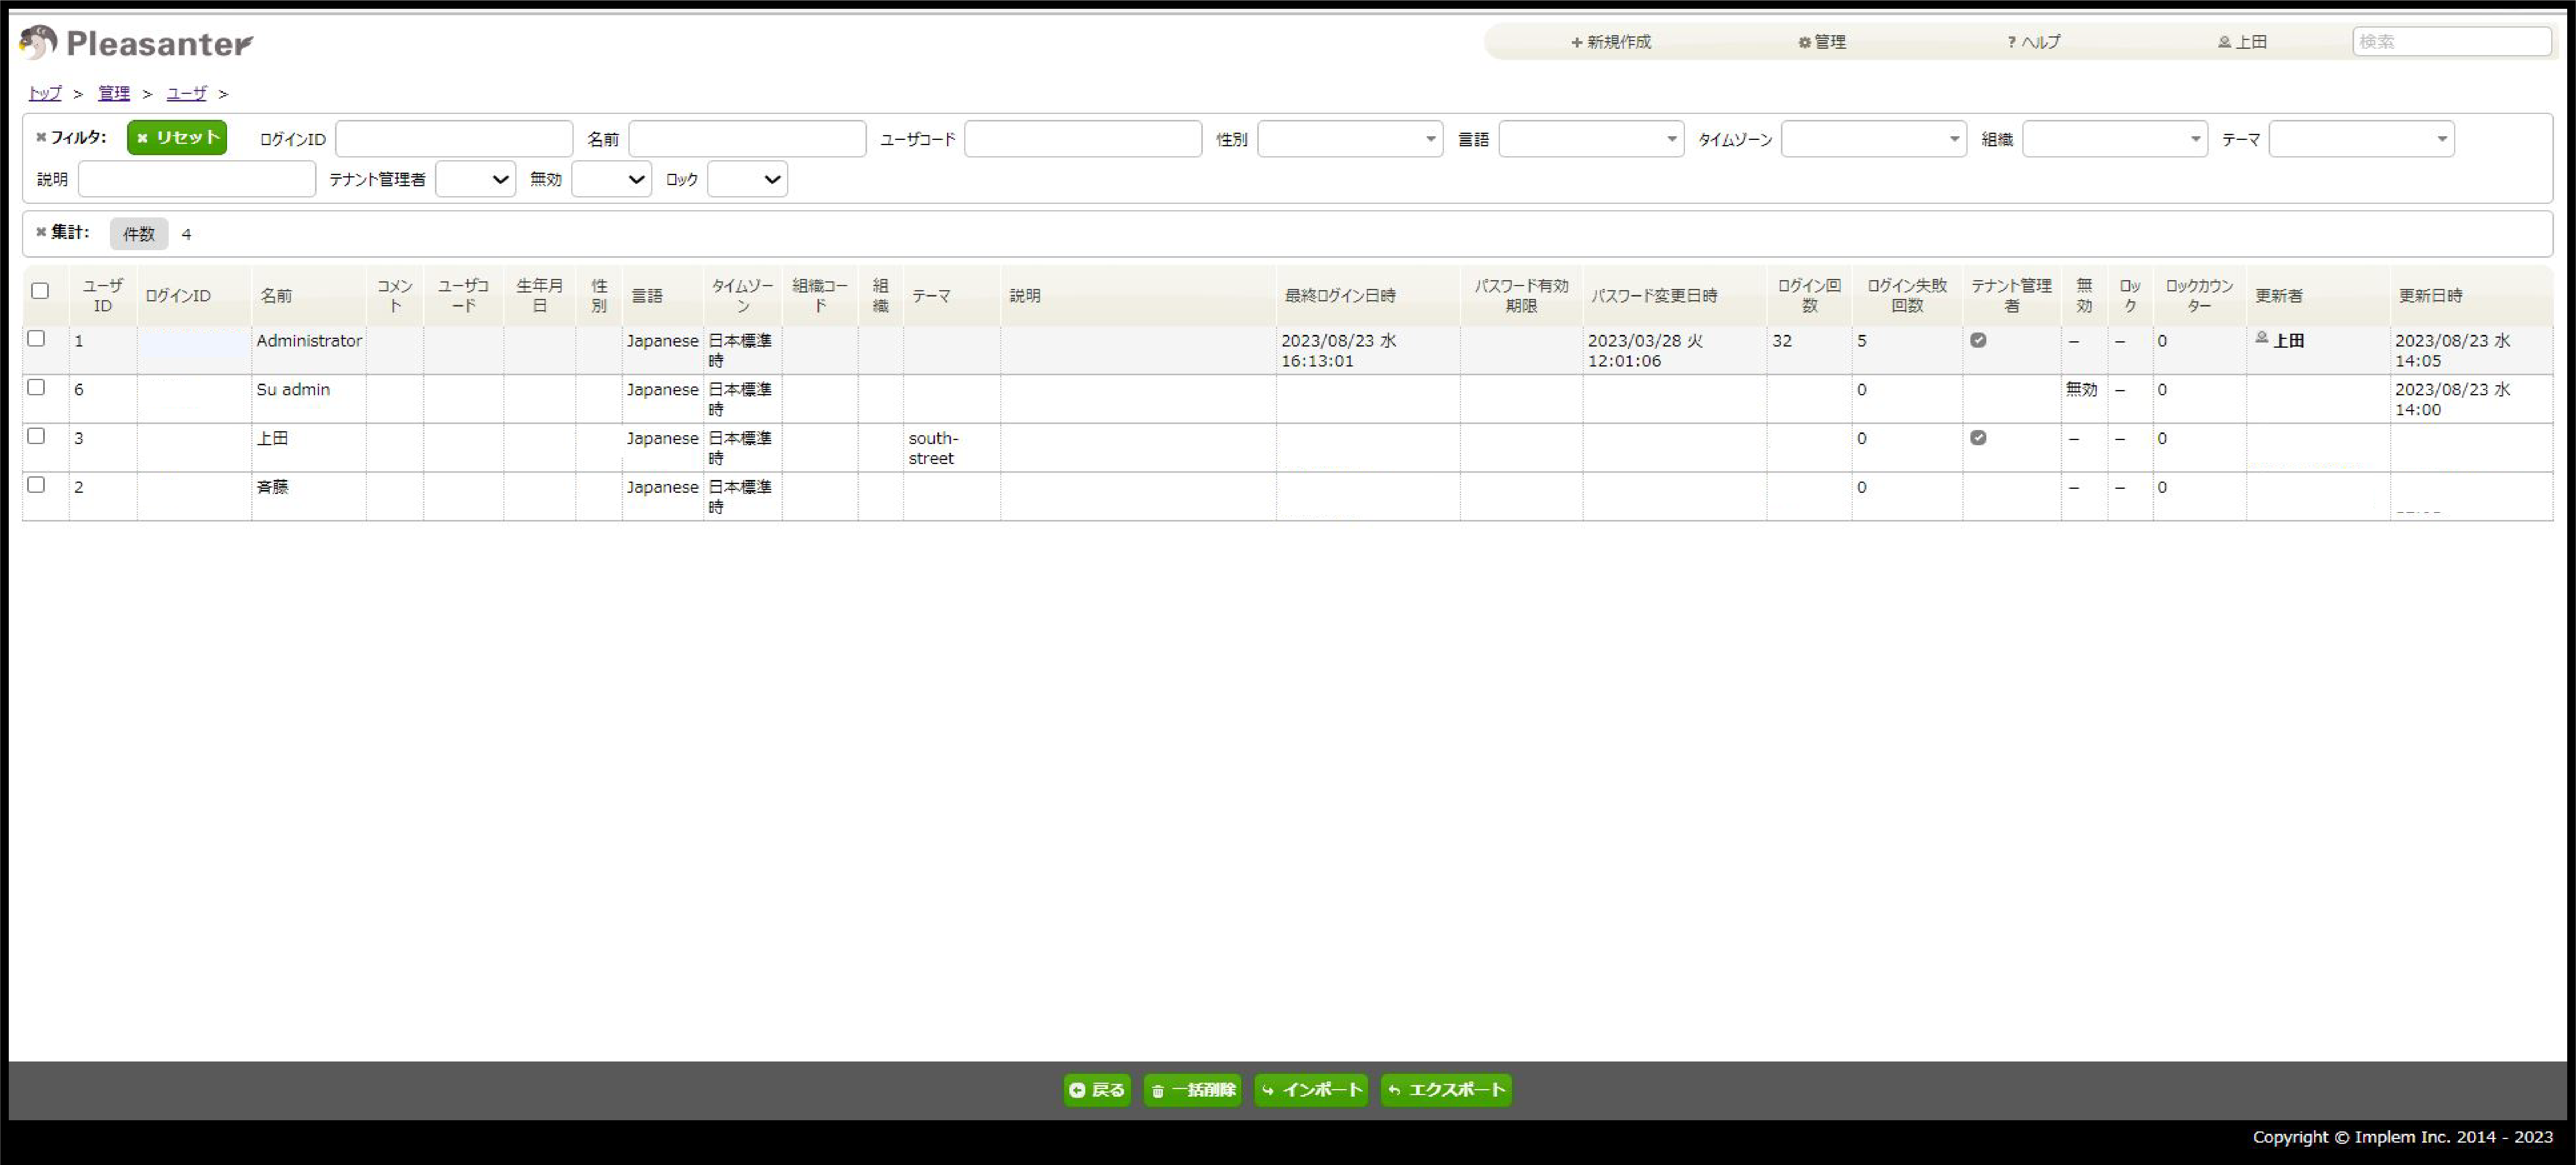Sort by テーマ column header
Viewport: 2576px width, 1165px height.
coord(951,296)
